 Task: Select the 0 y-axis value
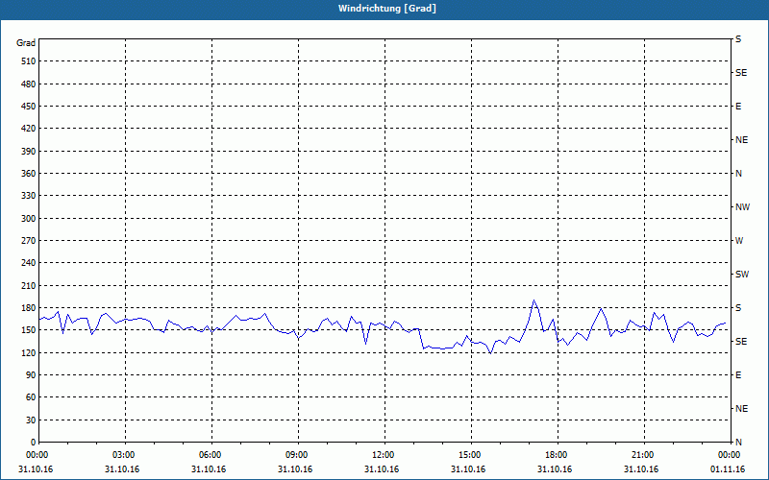point(34,443)
